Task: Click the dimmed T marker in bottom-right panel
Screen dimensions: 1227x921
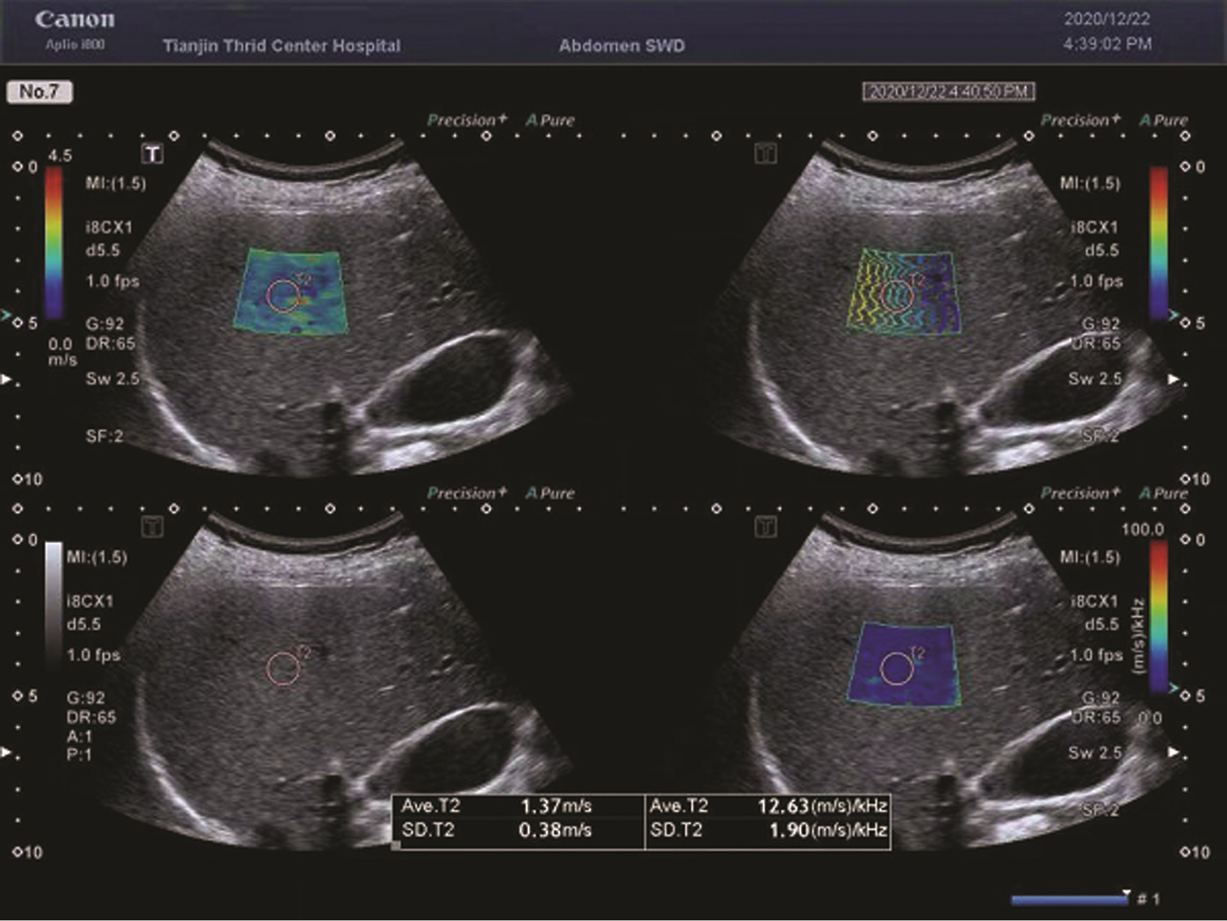Action: click(x=766, y=527)
